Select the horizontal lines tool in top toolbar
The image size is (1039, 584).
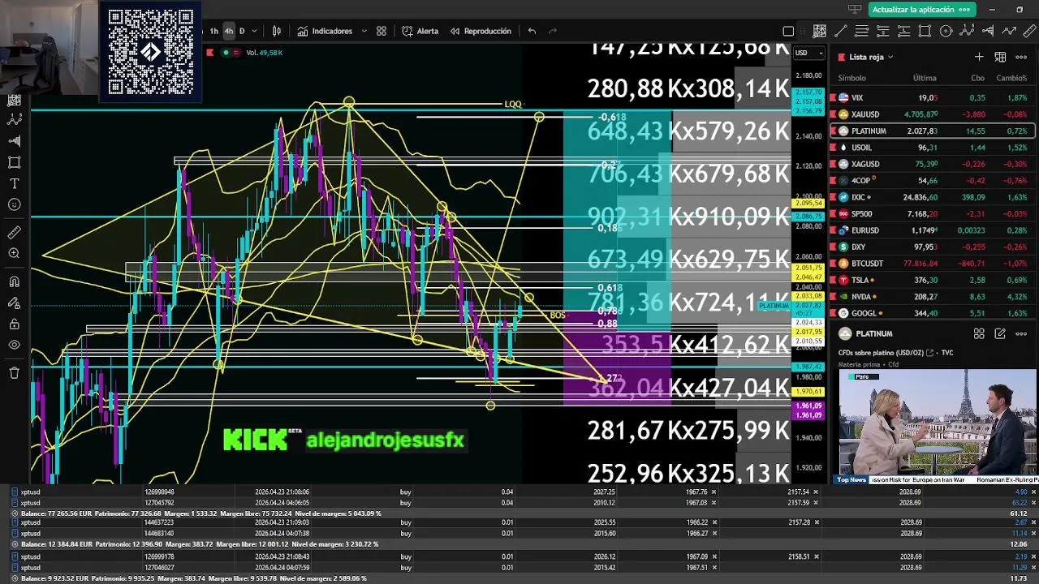pyautogui.click(x=861, y=31)
